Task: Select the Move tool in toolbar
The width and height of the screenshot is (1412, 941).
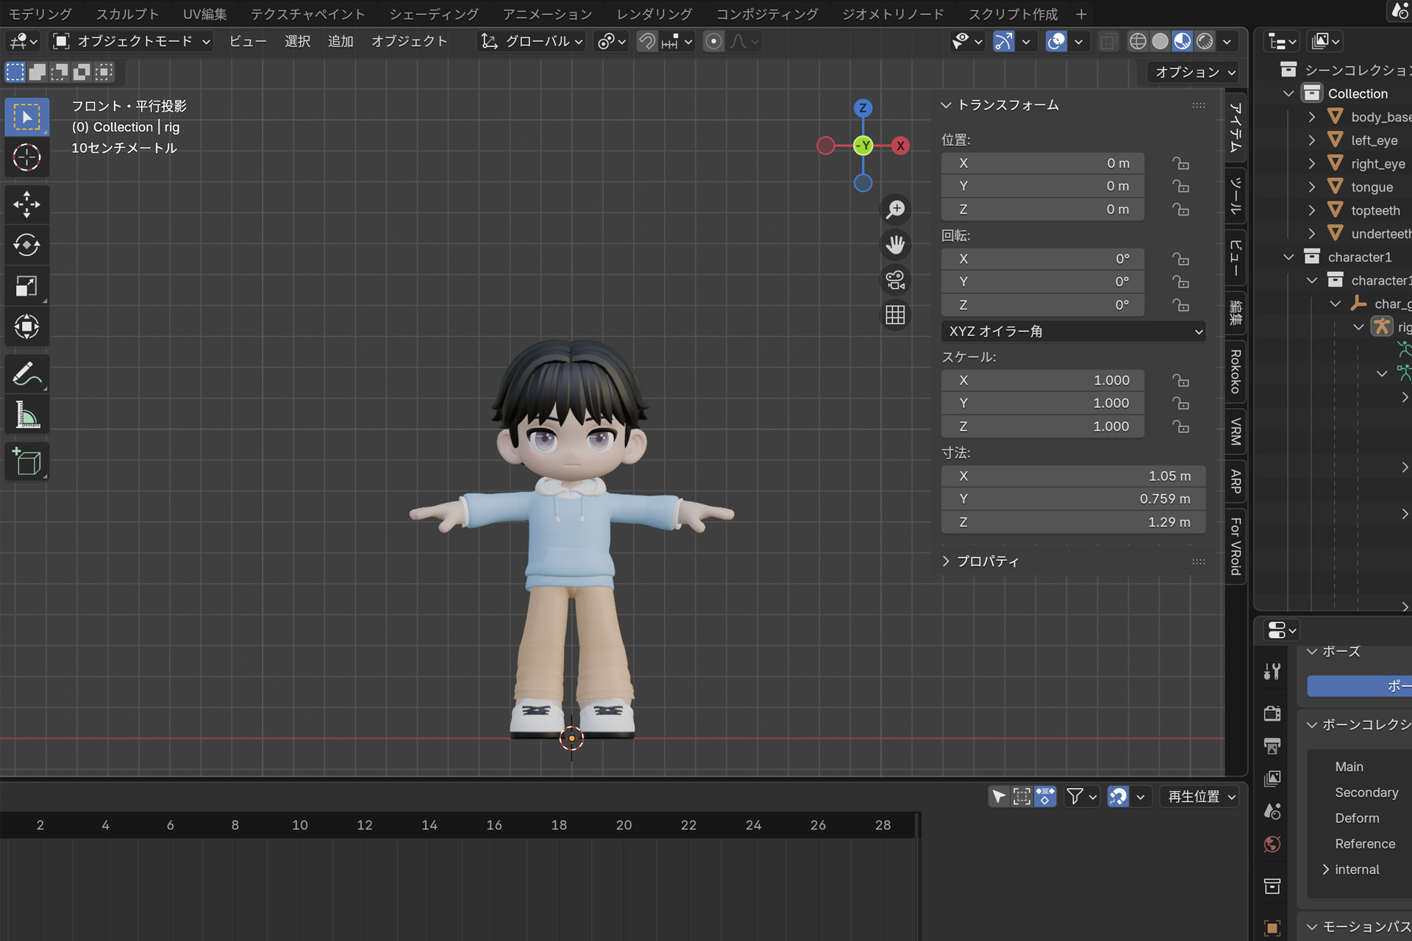Action: (x=26, y=204)
